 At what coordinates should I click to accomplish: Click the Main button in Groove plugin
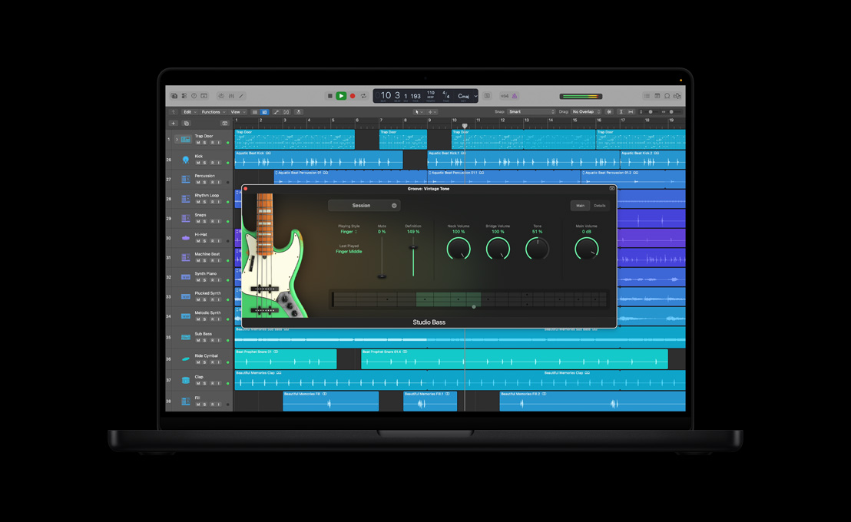[581, 206]
